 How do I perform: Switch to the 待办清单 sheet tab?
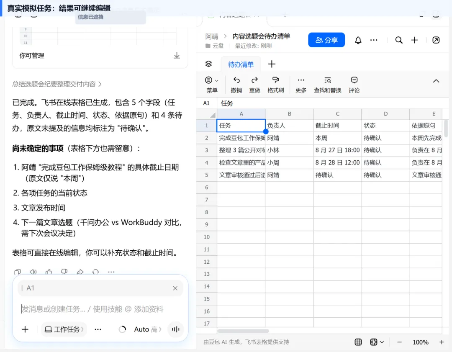241,64
